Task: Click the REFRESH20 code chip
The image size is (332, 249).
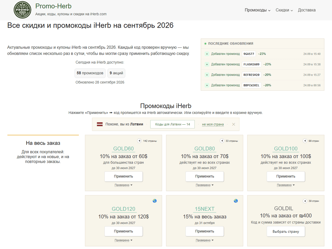Action: (x=251, y=75)
